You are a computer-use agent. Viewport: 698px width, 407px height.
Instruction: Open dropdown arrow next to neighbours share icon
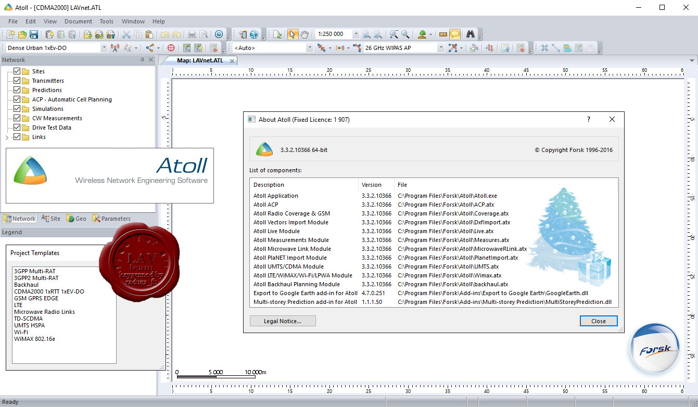(158, 48)
